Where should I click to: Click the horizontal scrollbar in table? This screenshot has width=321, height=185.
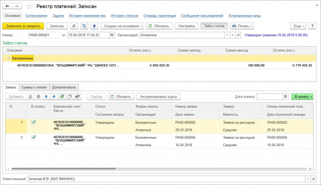64,169
